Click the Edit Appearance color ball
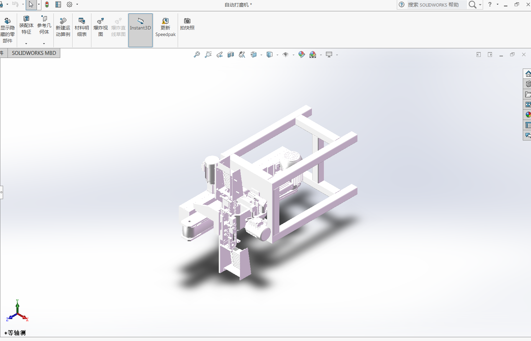This screenshot has width=531, height=341. point(302,54)
